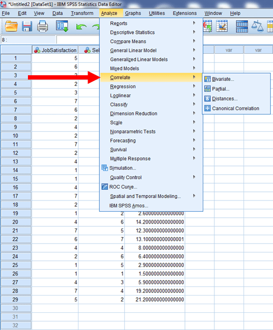Click the Bivariate correlation icon

click(x=207, y=79)
